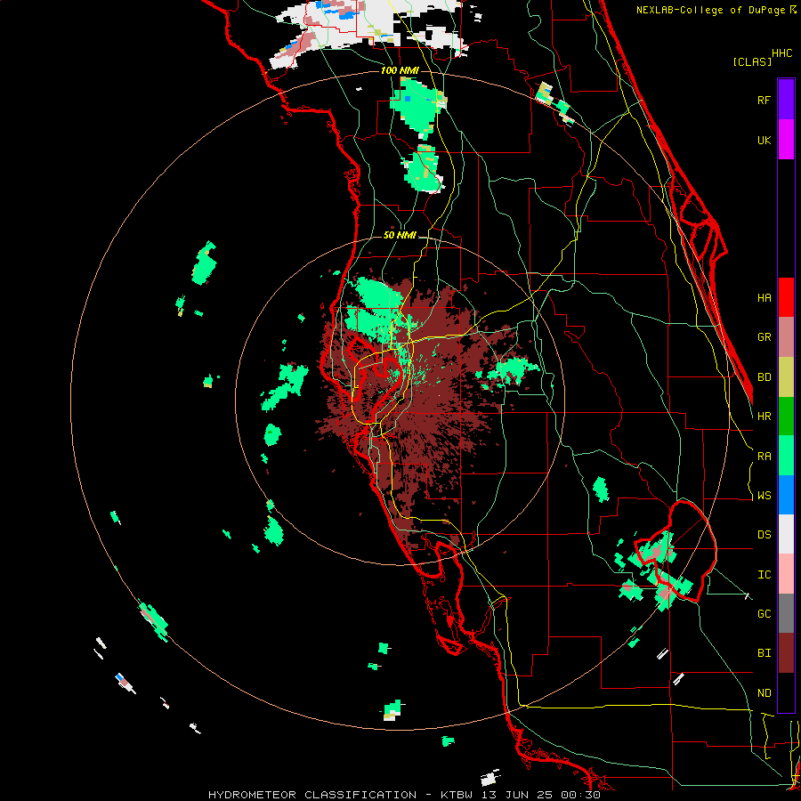Select the IC light pink legend swatch

pos(786,574)
